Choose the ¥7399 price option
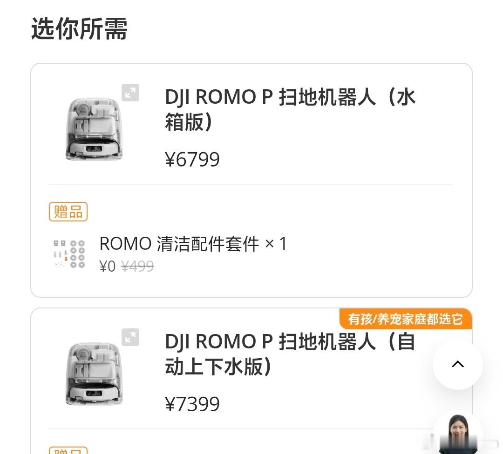The width and height of the screenshot is (503, 454). pos(192,404)
